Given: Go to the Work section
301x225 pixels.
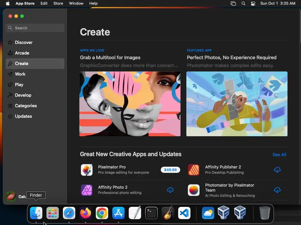Looking at the screenshot, I should click(35, 74).
